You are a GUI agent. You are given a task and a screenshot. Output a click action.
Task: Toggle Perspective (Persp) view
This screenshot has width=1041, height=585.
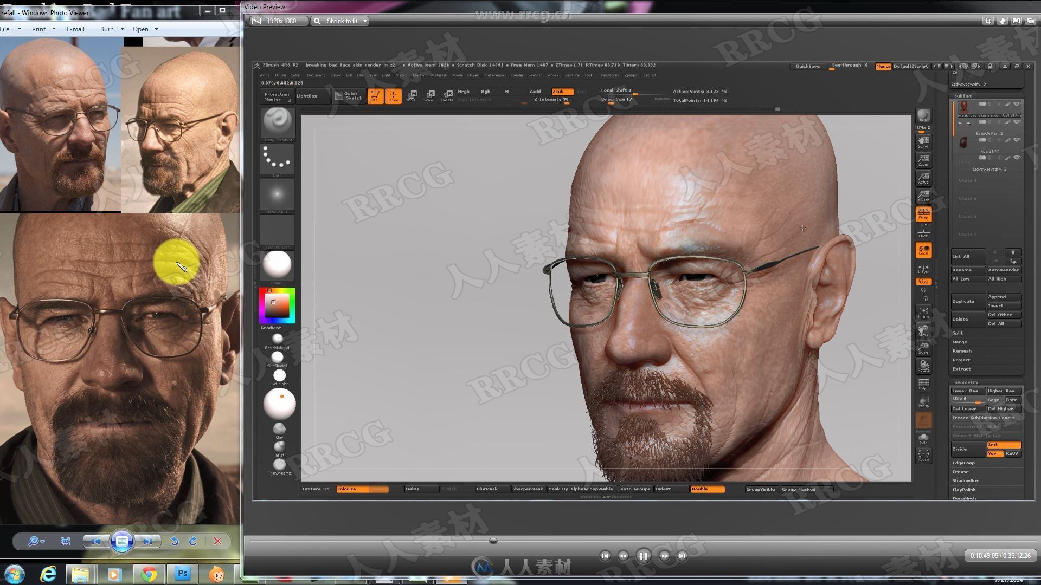click(x=923, y=213)
